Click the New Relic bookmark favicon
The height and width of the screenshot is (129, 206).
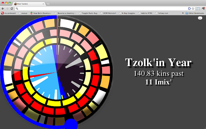coord(31,13)
